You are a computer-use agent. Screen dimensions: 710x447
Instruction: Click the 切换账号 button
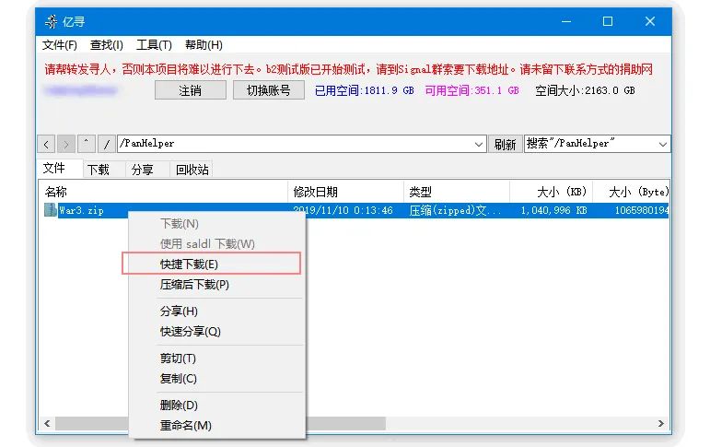click(269, 90)
